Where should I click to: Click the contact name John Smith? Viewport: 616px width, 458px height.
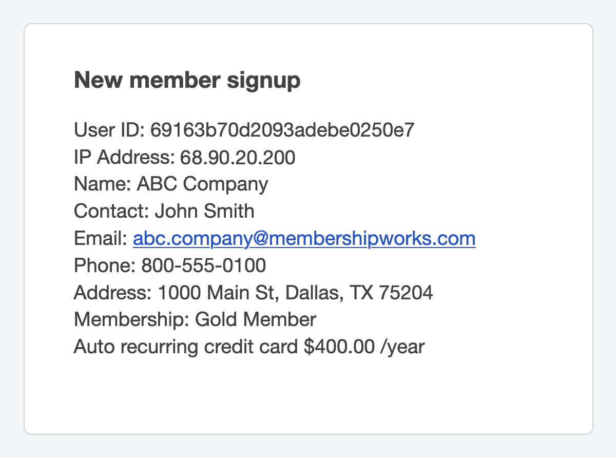pos(204,212)
